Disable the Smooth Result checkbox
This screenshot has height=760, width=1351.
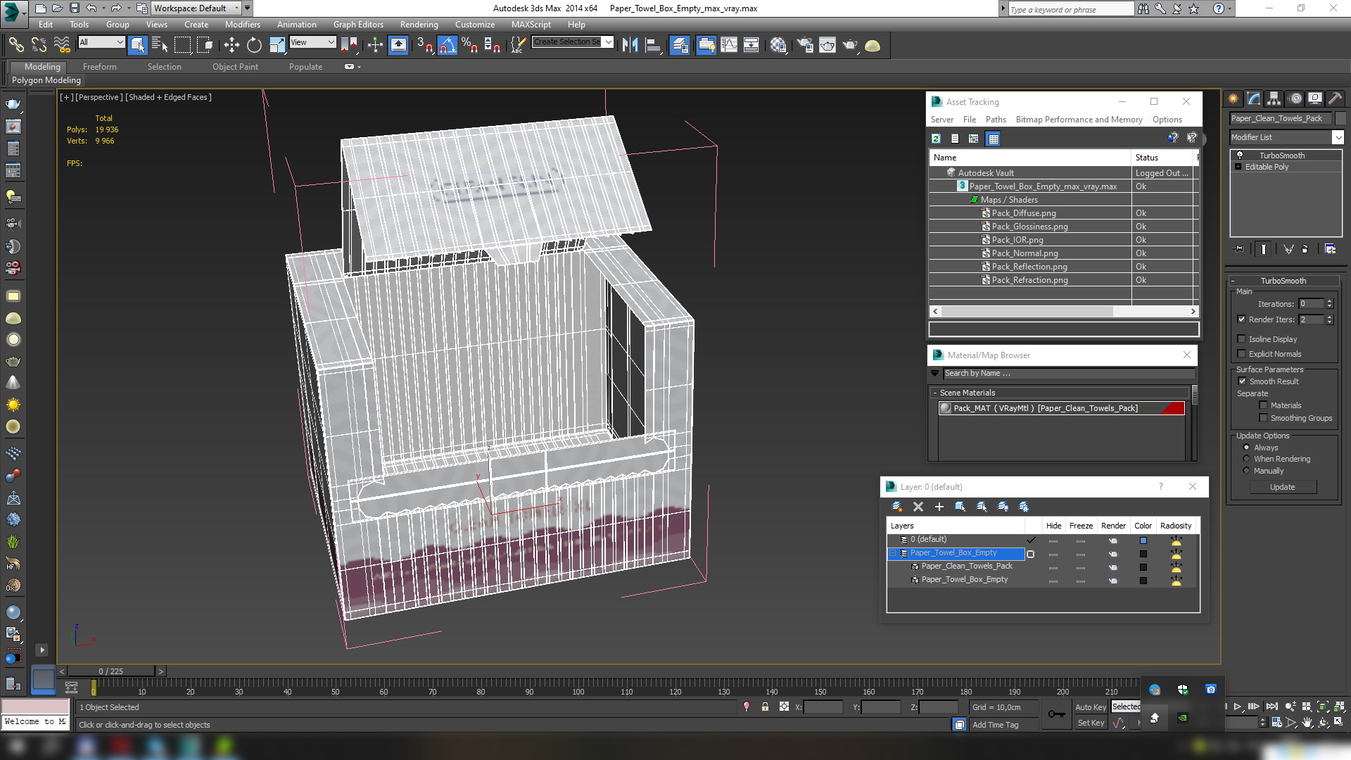coord(1242,381)
